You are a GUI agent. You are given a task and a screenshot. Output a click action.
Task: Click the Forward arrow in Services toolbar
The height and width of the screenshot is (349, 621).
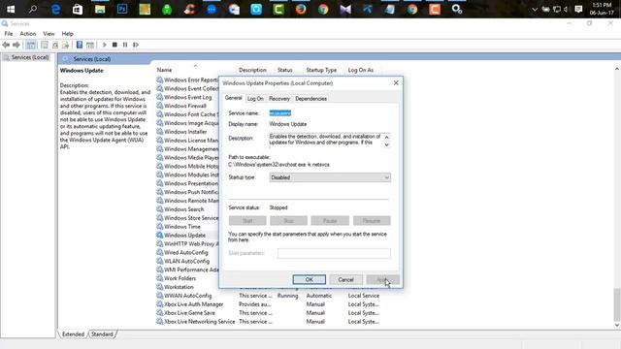16,45
